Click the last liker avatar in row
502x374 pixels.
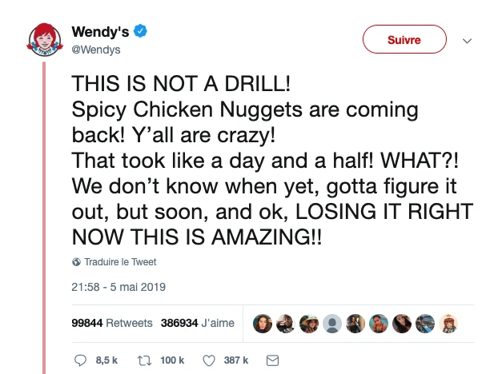pyautogui.click(x=448, y=323)
